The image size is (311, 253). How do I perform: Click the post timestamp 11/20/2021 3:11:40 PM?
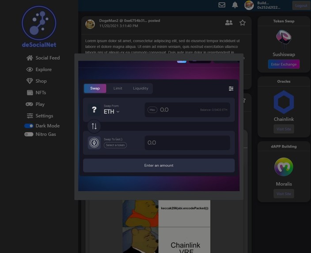(x=118, y=26)
